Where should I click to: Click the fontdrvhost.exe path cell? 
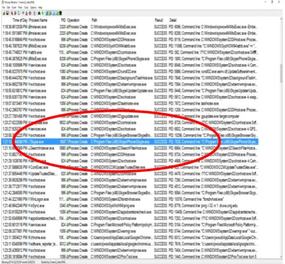click(116, 199)
